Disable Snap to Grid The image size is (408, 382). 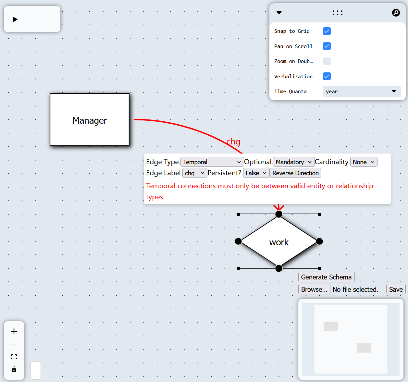(327, 31)
